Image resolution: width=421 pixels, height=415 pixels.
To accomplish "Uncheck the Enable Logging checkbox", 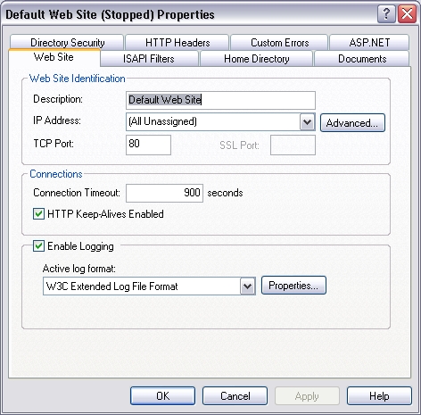I will click(38, 246).
